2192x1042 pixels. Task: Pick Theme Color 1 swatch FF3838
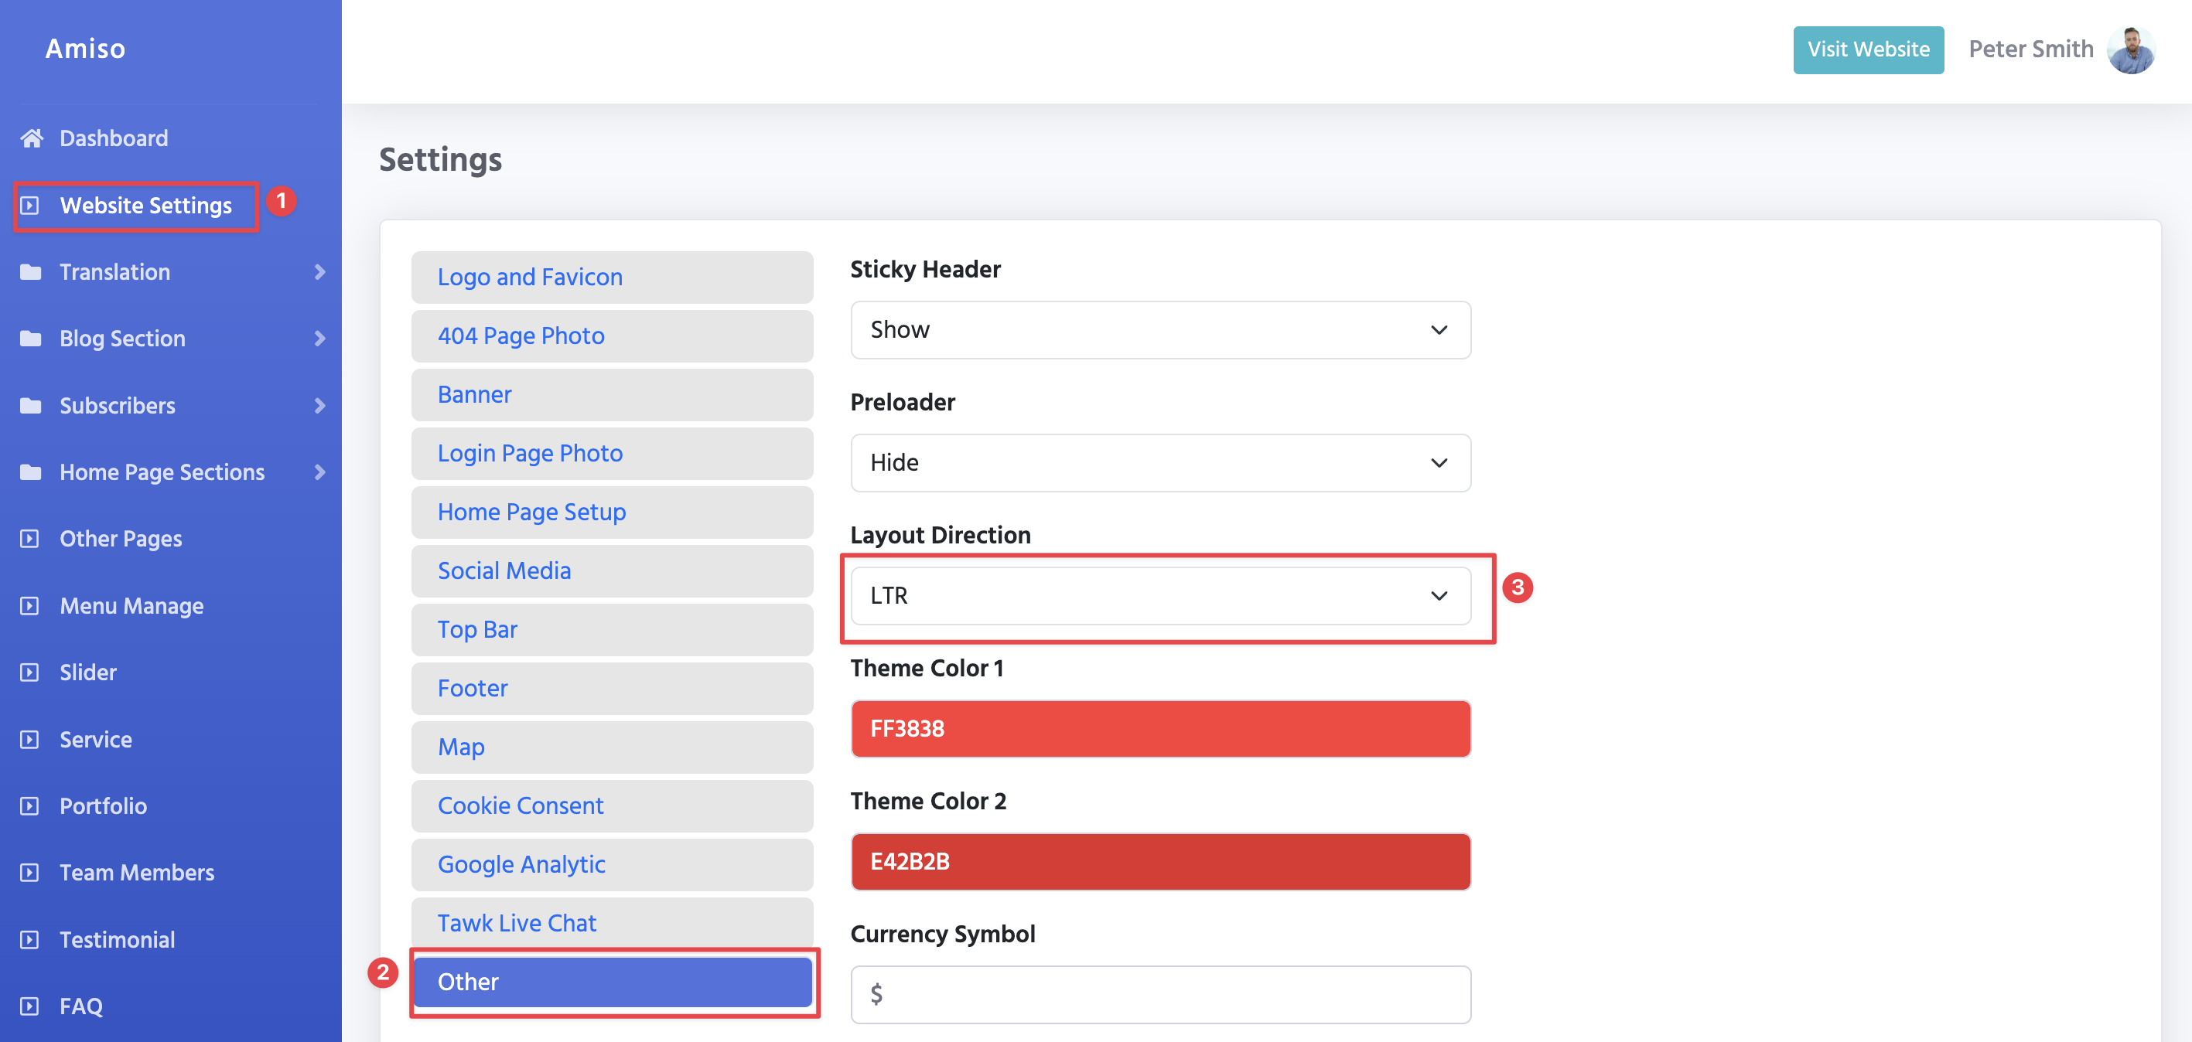click(1161, 729)
